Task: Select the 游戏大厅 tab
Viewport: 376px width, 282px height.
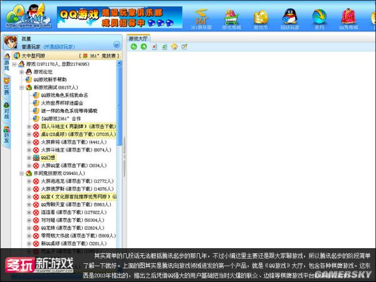Action: click(x=138, y=38)
